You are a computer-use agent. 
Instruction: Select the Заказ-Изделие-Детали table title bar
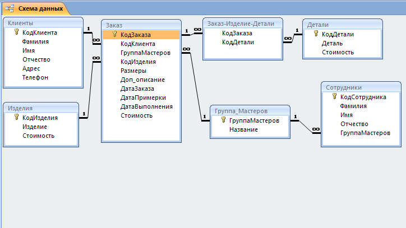[x=243, y=24]
